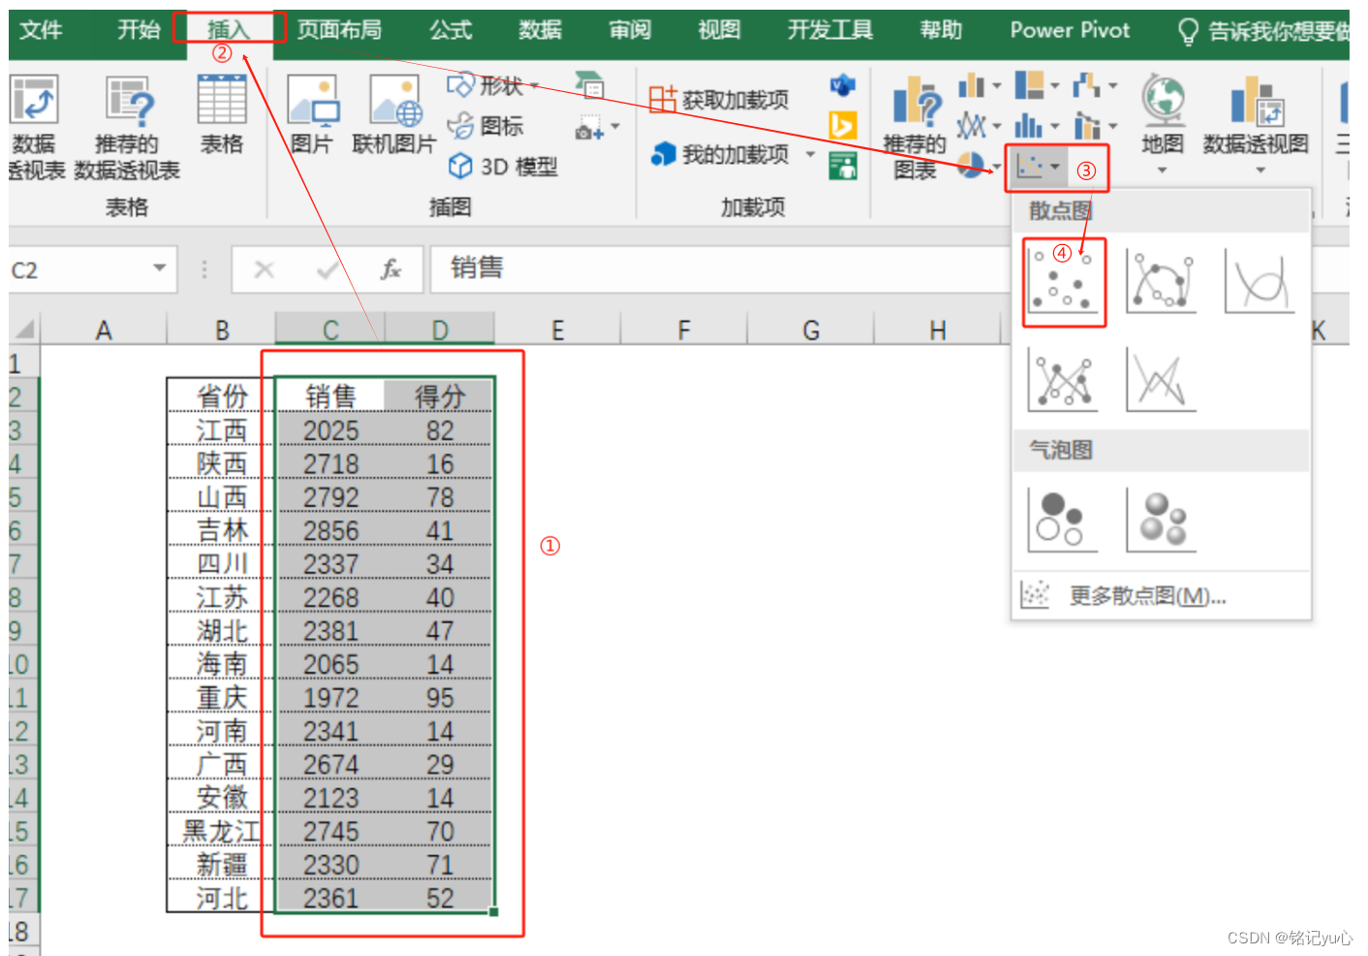Select column F header
The height and width of the screenshot is (956, 1368).
click(x=684, y=330)
